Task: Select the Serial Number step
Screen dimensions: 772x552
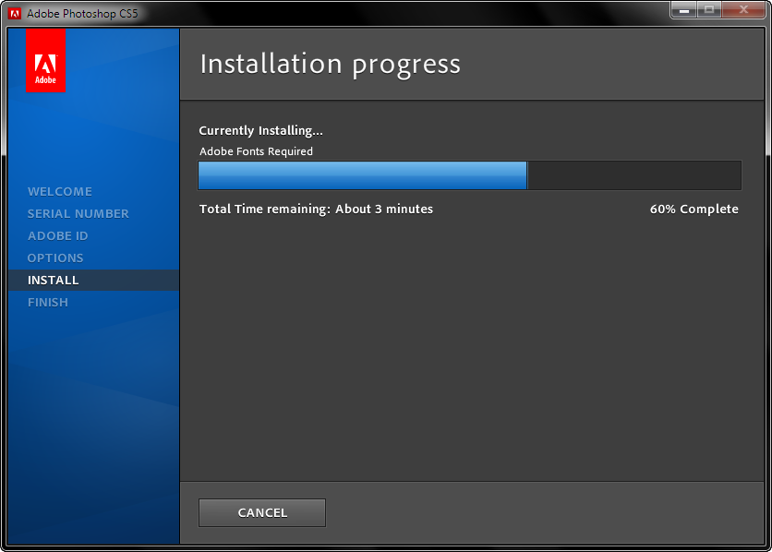Action: pyautogui.click(x=78, y=213)
